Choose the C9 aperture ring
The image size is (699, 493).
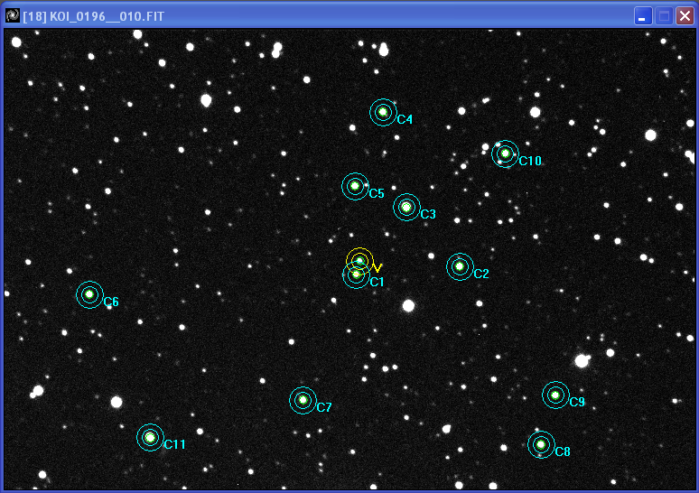(555, 395)
